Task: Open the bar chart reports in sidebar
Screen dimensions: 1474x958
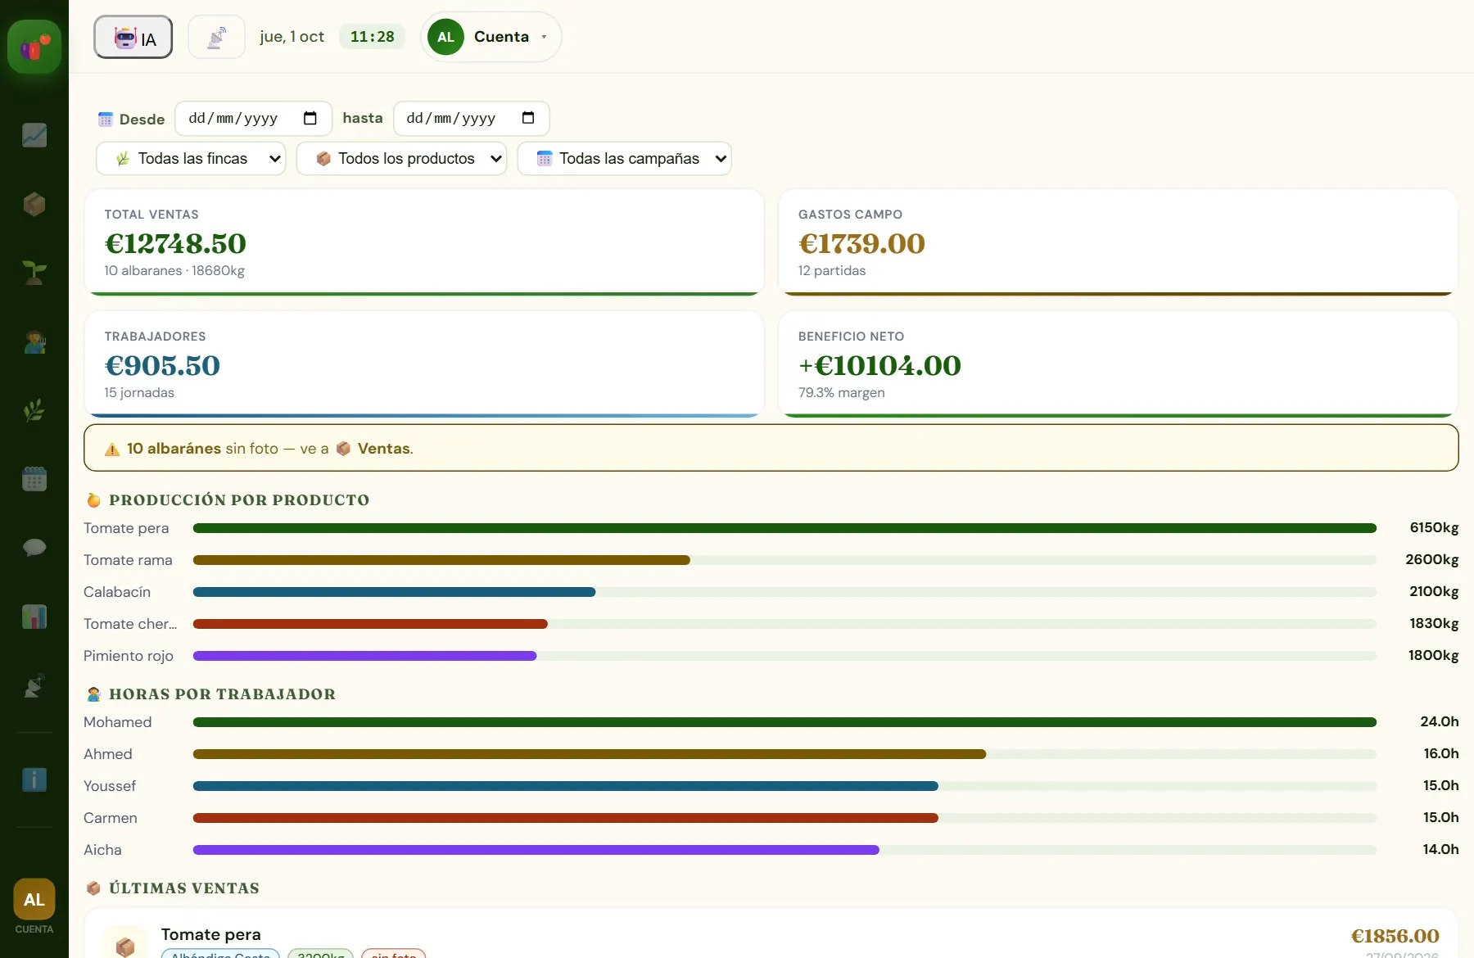Action: pyautogui.click(x=34, y=617)
